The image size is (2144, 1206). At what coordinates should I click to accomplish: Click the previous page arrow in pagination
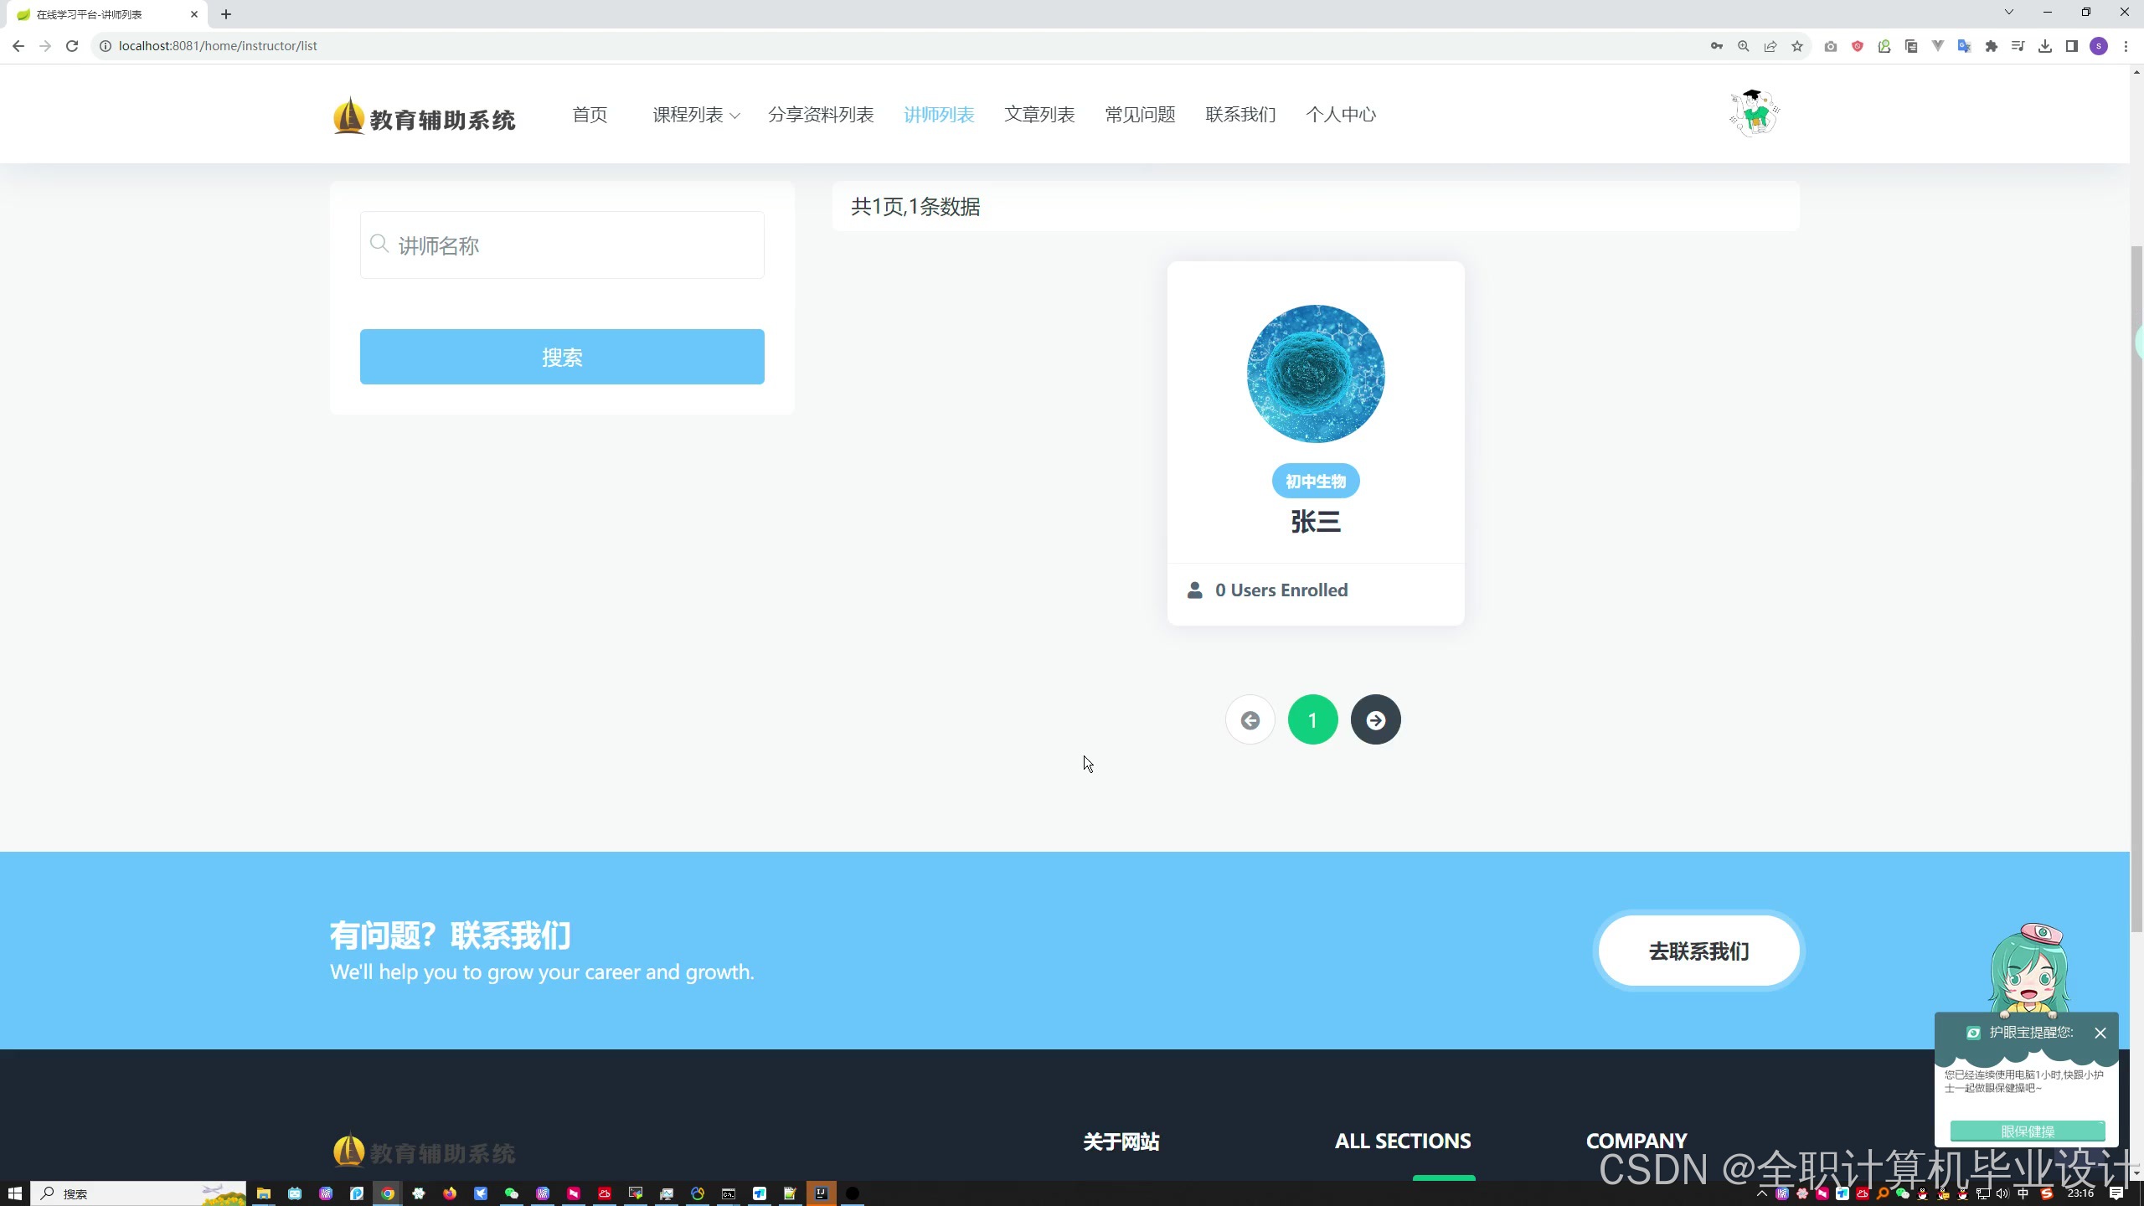tap(1250, 720)
